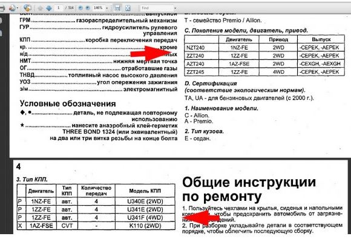Click the zoom value field showing 146%
The width and height of the screenshot is (351, 239).
pos(98,8)
